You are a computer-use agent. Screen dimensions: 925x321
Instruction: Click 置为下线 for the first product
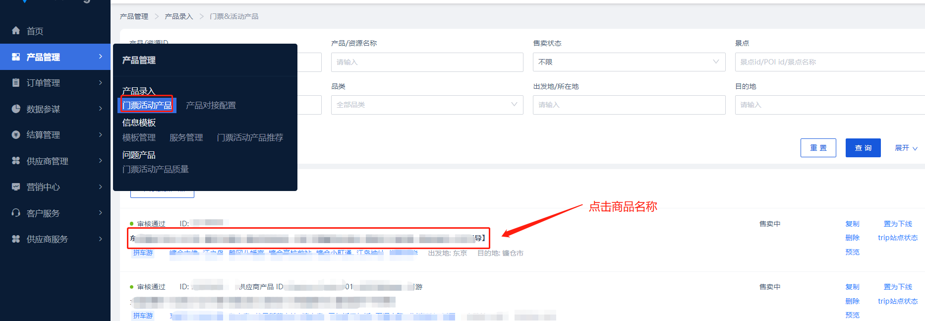tap(897, 224)
